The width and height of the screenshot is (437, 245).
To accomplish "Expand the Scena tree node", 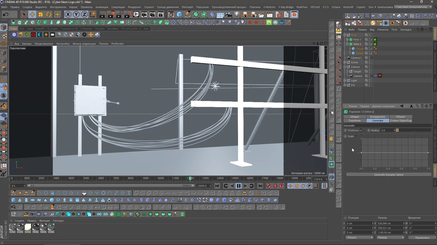I will 345,62.
